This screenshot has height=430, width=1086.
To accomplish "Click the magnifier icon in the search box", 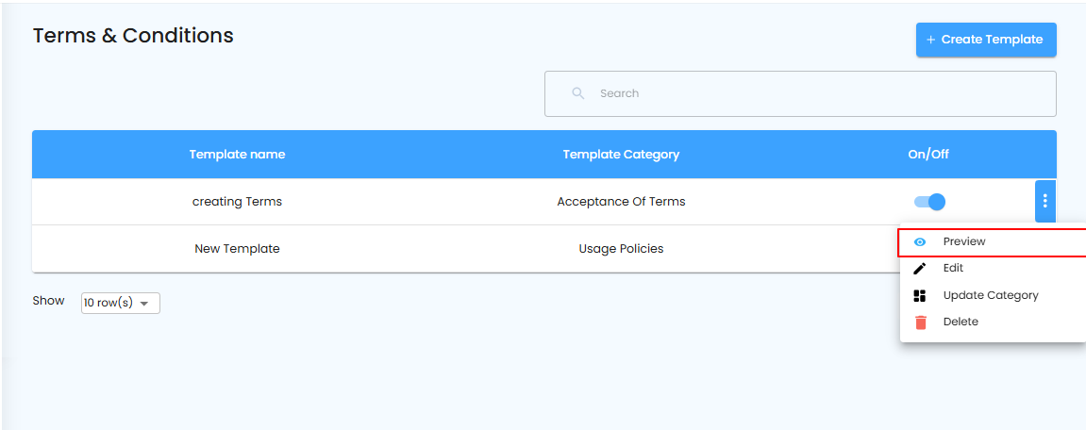I will coord(578,93).
